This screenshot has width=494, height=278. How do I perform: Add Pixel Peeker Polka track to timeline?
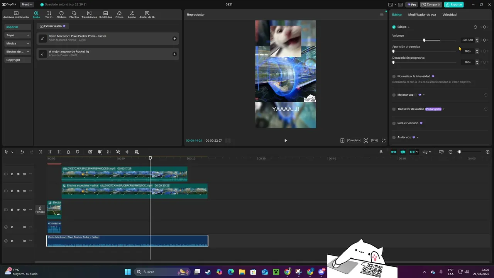coord(174,39)
